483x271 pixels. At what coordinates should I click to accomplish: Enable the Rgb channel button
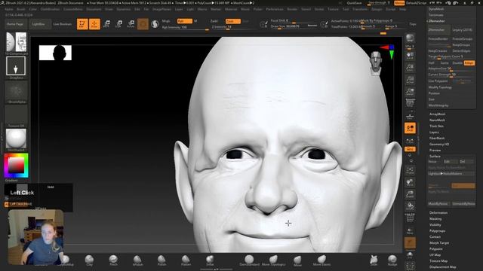click(184, 21)
